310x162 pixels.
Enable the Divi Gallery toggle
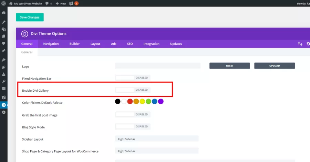click(133, 90)
